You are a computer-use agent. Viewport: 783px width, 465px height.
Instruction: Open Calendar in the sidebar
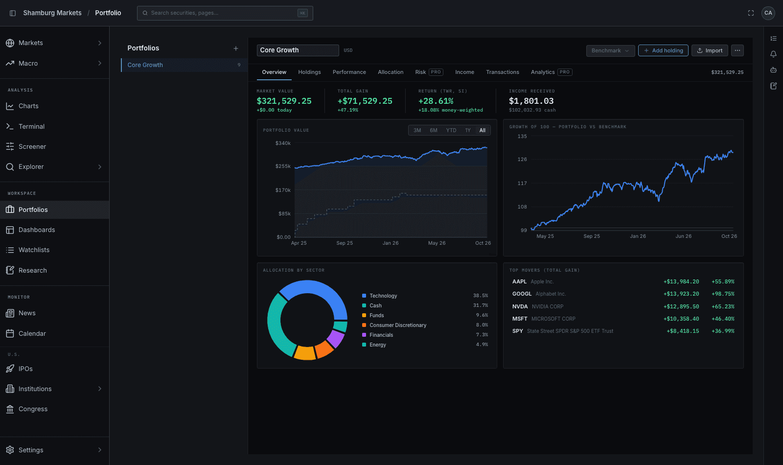54,334
